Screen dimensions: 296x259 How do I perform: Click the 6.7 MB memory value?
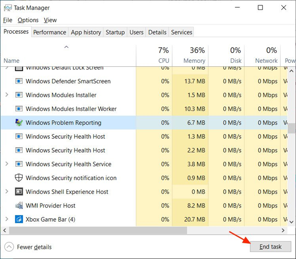[x=196, y=123]
